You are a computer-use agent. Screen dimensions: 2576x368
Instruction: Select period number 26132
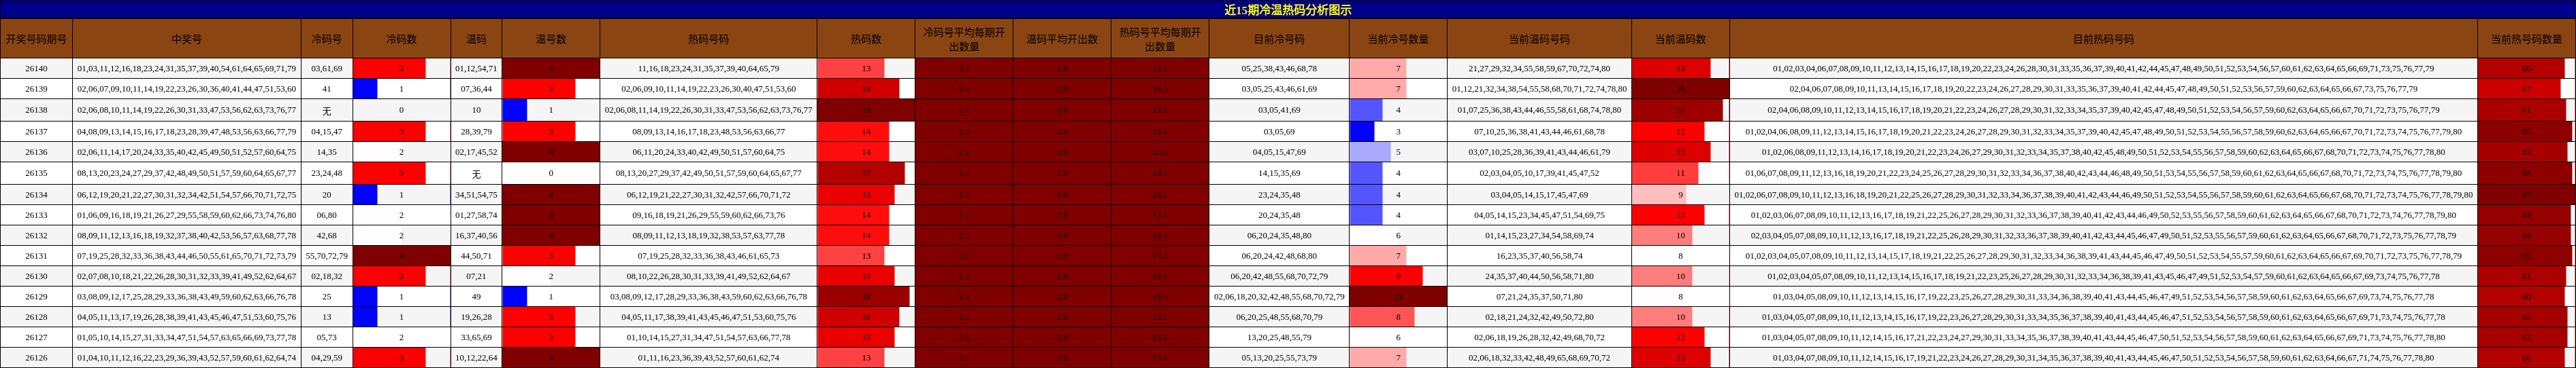pyautogui.click(x=36, y=236)
